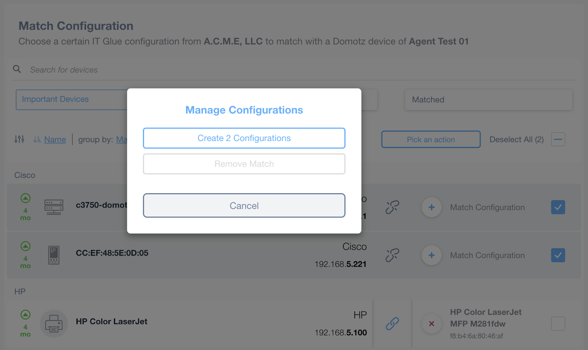
Task: Click the sort icon beside Name
Action: [x=36, y=139]
